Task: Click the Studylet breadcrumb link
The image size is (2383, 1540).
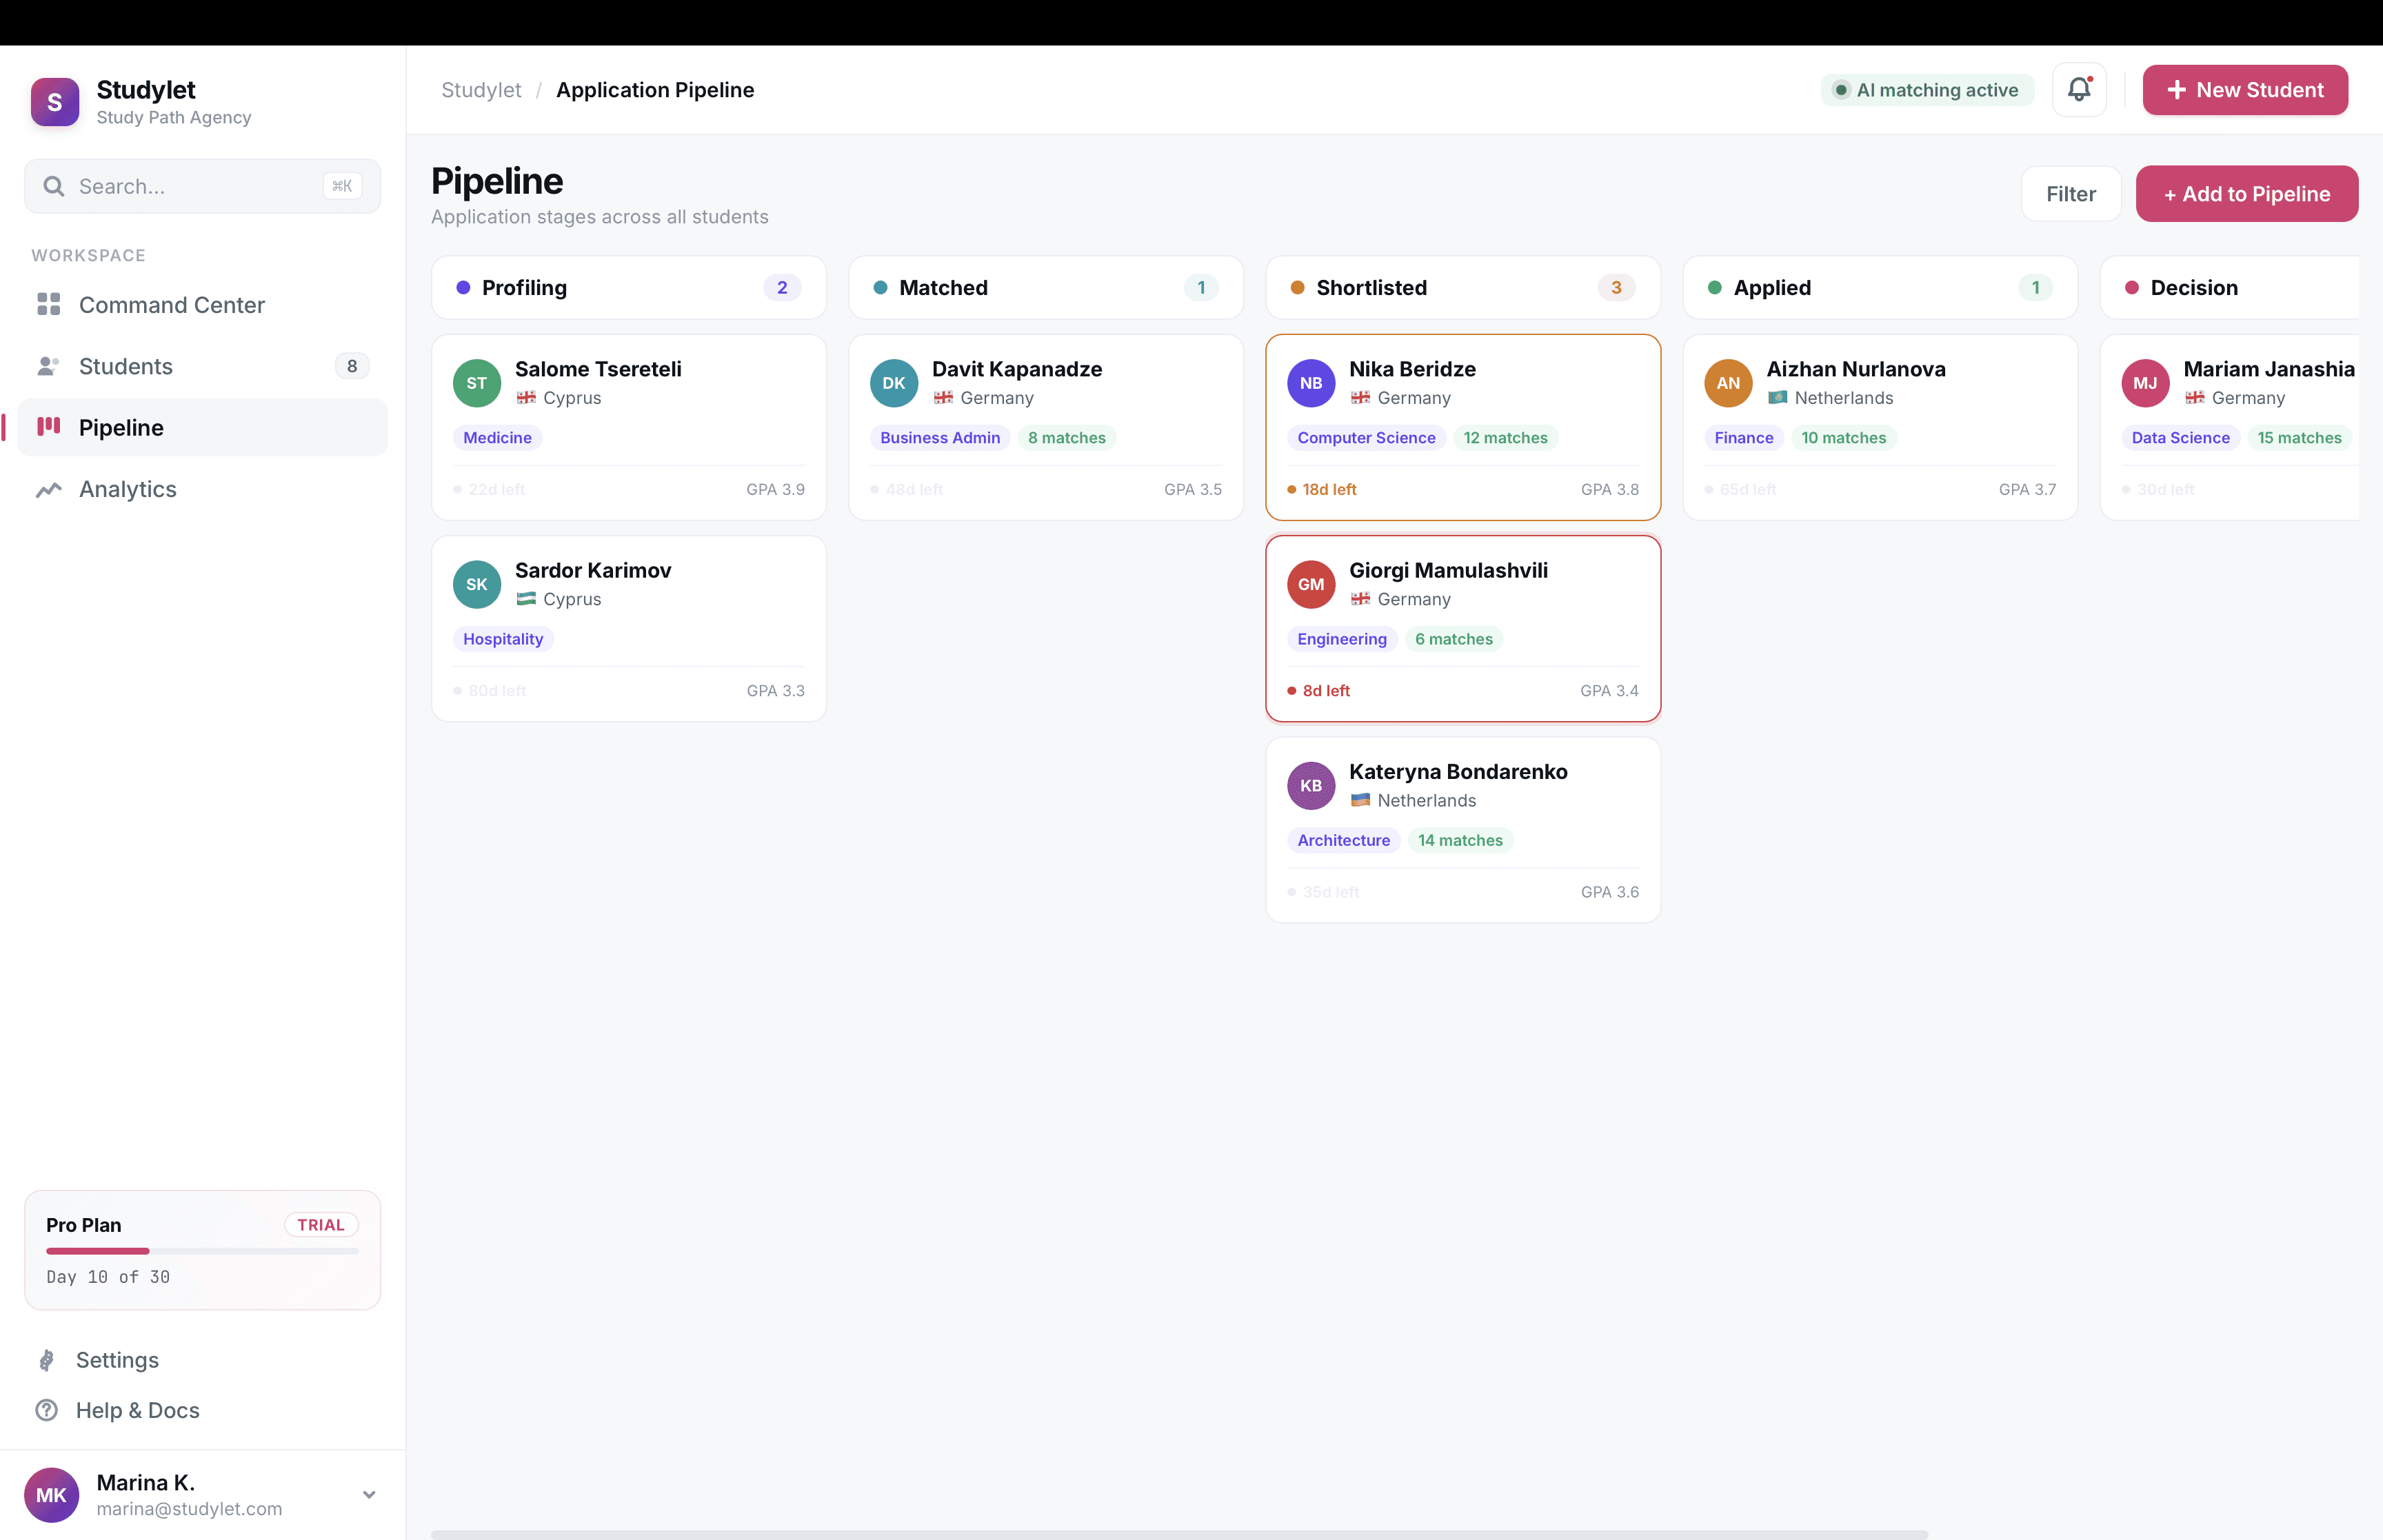Action: click(481, 90)
